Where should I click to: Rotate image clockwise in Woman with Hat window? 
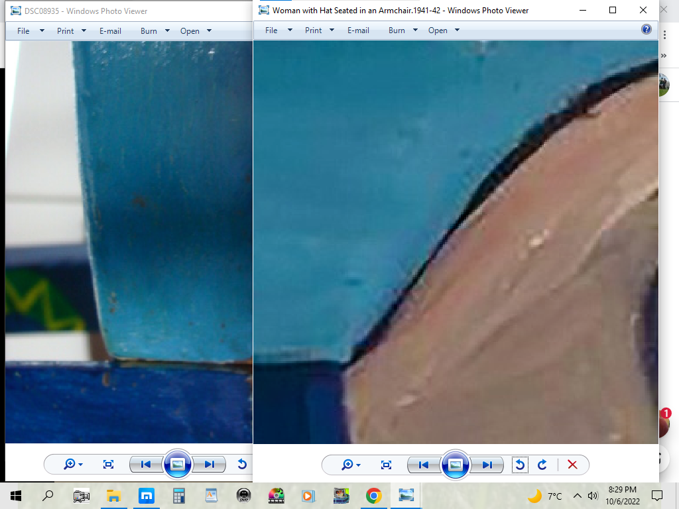coord(542,465)
